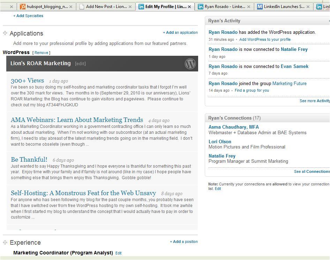
Task: Open Natalie Frey's profile in connections list
Action: [x=222, y=156]
